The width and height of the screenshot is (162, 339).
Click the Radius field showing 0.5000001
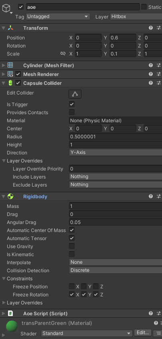(115, 137)
